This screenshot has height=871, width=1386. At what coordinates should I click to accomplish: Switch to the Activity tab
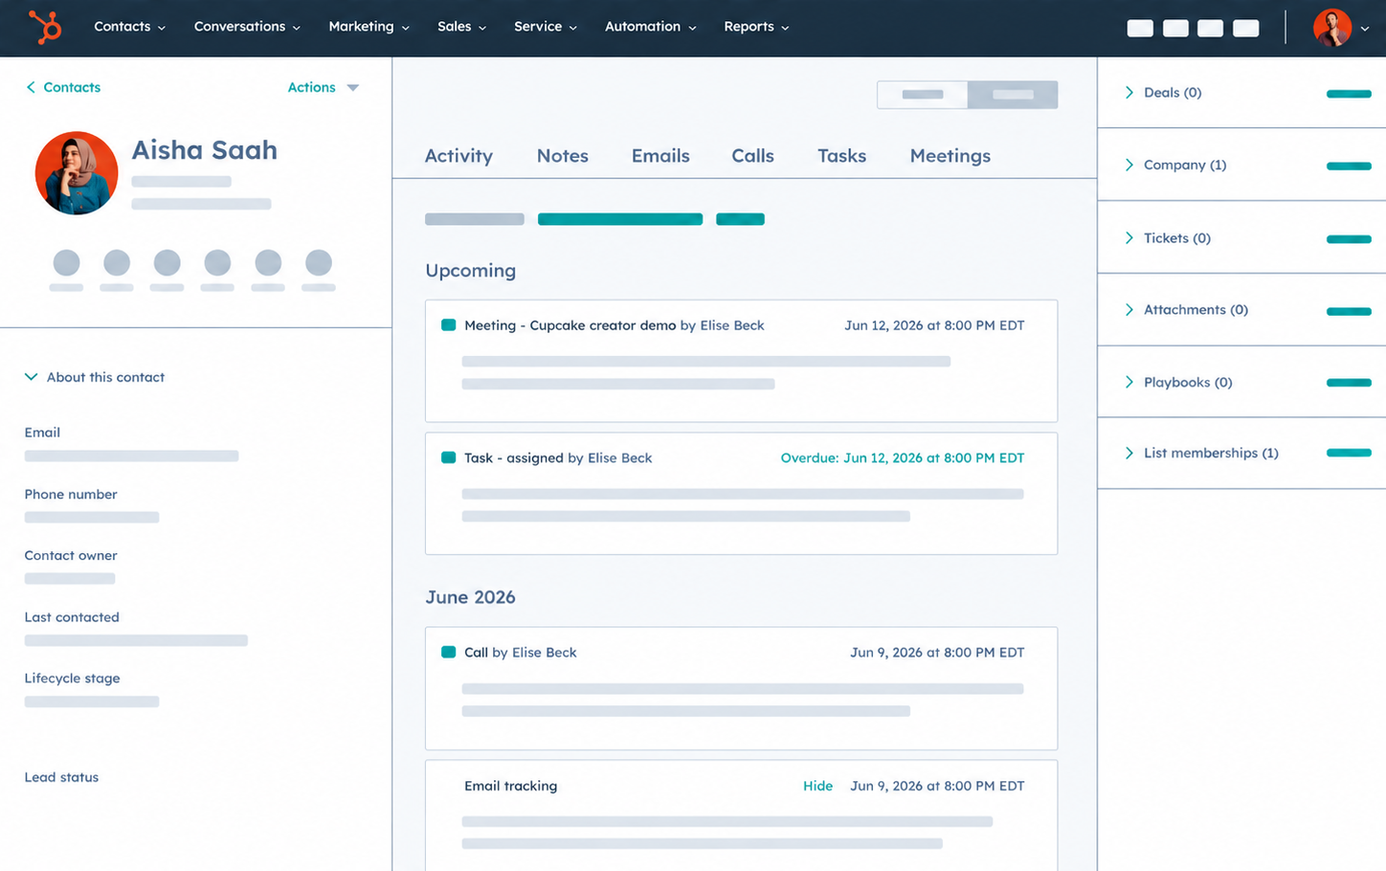458,156
